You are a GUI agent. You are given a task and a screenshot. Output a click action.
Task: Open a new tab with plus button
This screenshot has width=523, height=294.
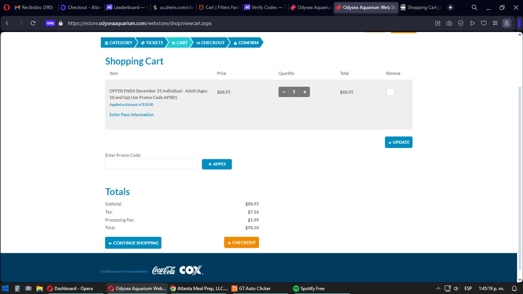(450, 7)
